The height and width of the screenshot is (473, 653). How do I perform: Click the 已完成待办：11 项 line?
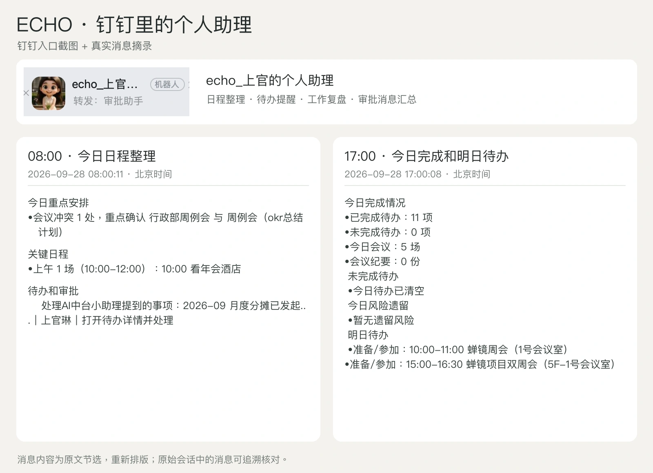389,217
